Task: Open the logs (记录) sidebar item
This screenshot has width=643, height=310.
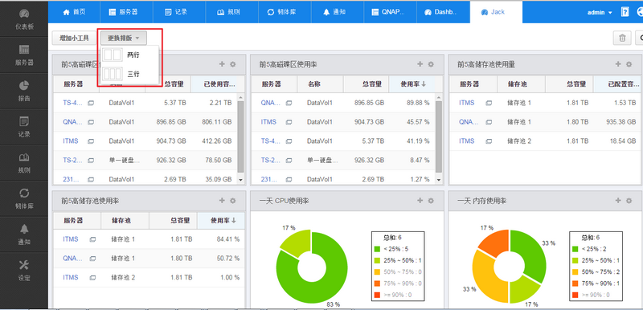Action: click(24, 127)
